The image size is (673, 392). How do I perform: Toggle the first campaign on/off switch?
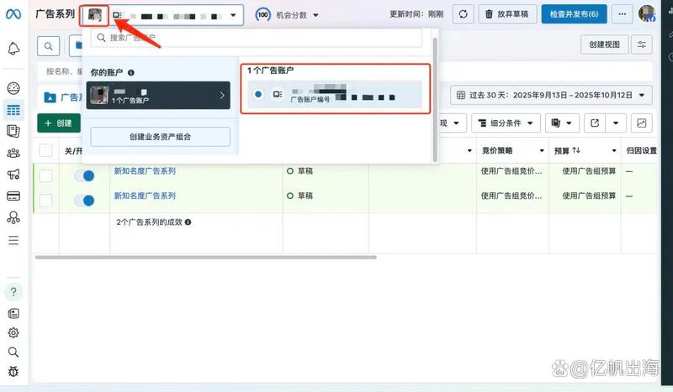coord(84,175)
